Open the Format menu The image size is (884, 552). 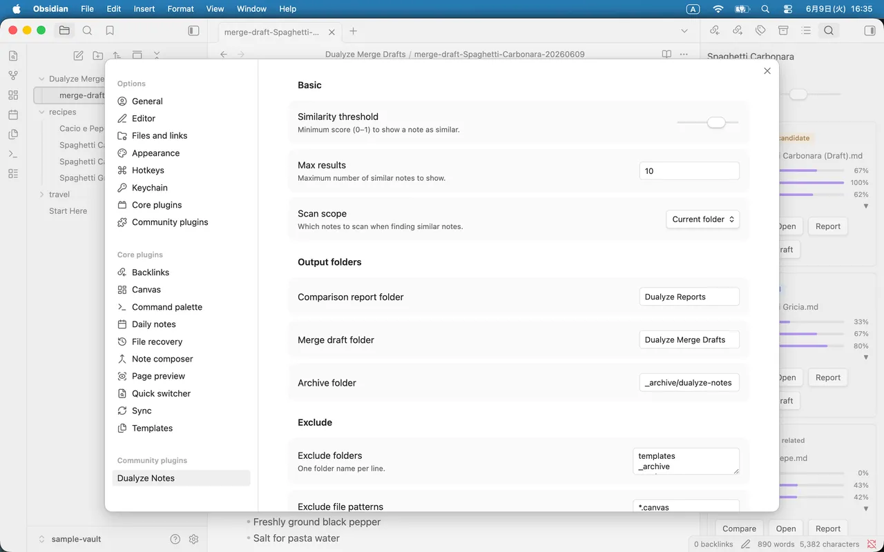point(180,9)
